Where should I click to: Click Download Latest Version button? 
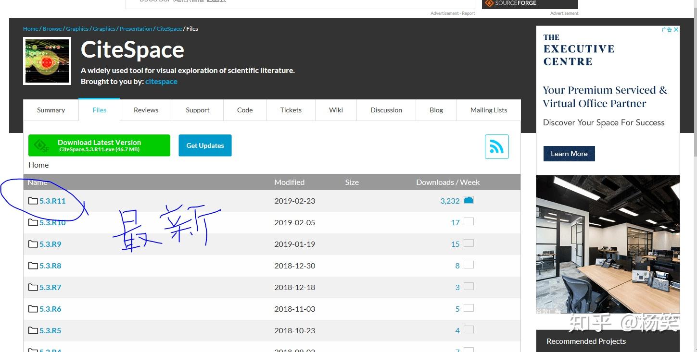pos(99,146)
